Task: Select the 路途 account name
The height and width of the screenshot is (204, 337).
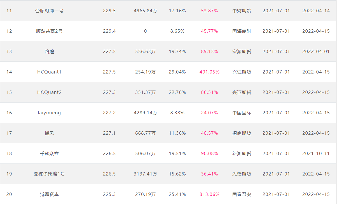Action: click(x=49, y=51)
